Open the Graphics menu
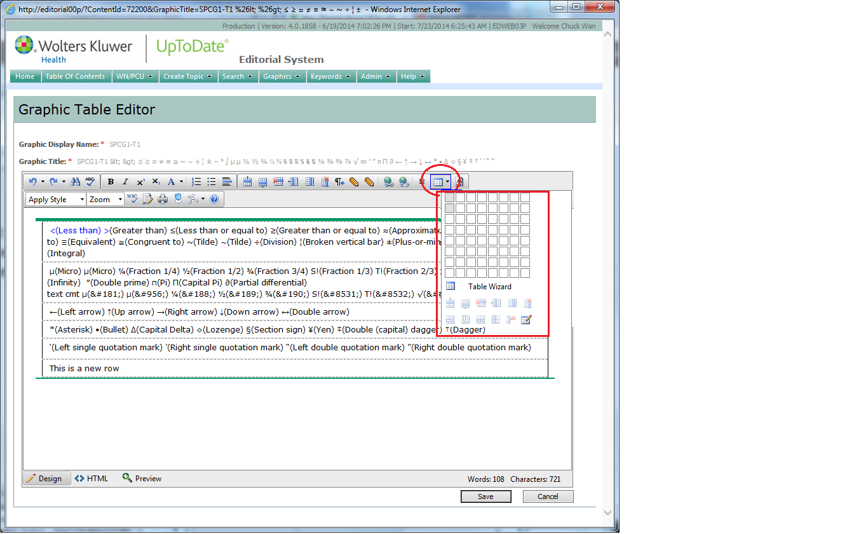 (281, 76)
